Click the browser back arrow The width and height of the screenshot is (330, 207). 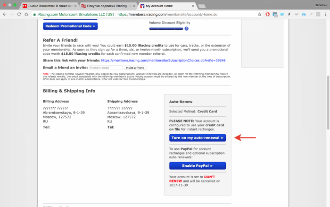(5, 14)
